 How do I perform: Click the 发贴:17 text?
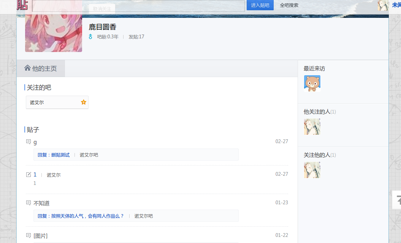136,37
